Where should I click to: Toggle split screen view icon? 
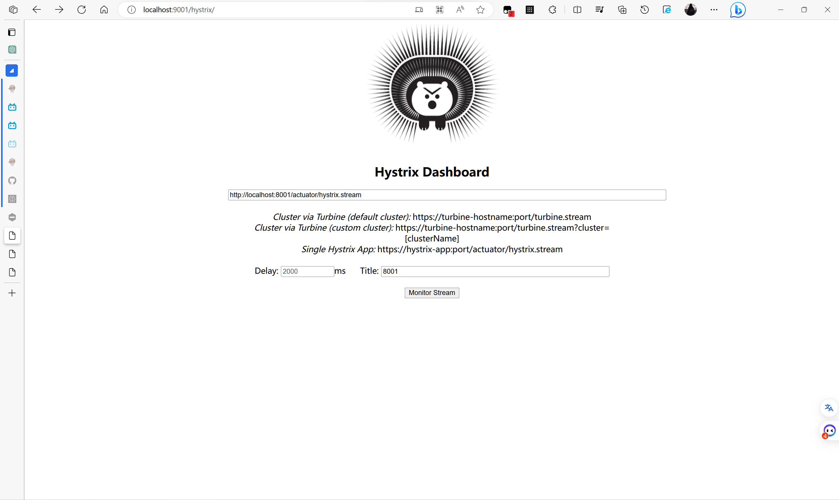pyautogui.click(x=577, y=10)
